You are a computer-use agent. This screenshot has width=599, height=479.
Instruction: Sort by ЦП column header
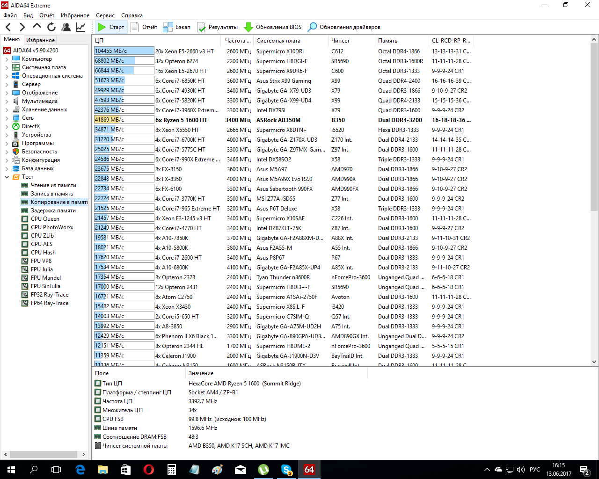tap(156, 41)
